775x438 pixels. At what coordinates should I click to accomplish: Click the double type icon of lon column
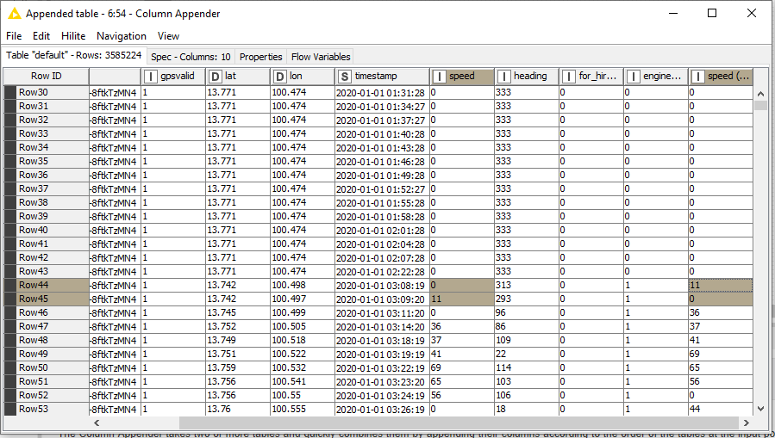tap(280, 77)
